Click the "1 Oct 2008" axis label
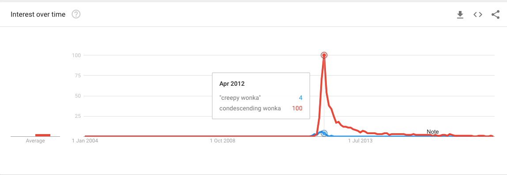Viewport: 507px width, 175px height. click(223, 141)
